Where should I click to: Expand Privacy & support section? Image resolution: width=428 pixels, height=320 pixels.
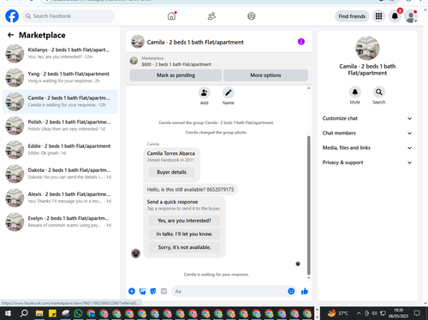click(367, 163)
